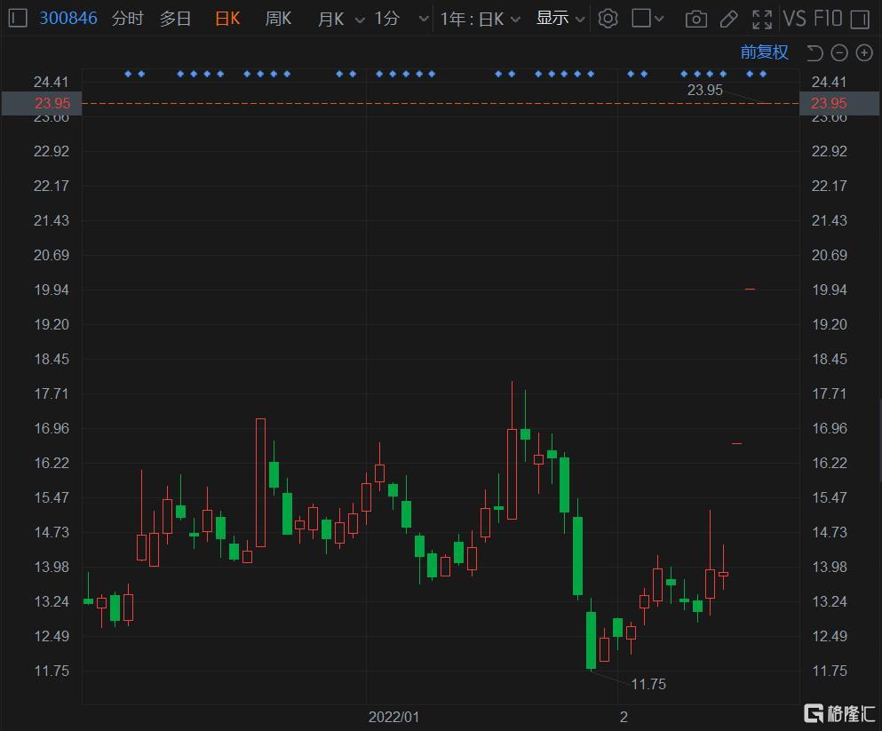
Task: Expand the 月K period dropdown arrow
Action: point(360,20)
